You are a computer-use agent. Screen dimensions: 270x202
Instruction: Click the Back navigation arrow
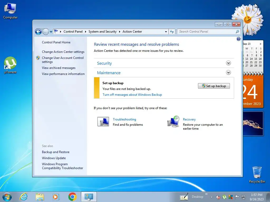tap(38, 32)
